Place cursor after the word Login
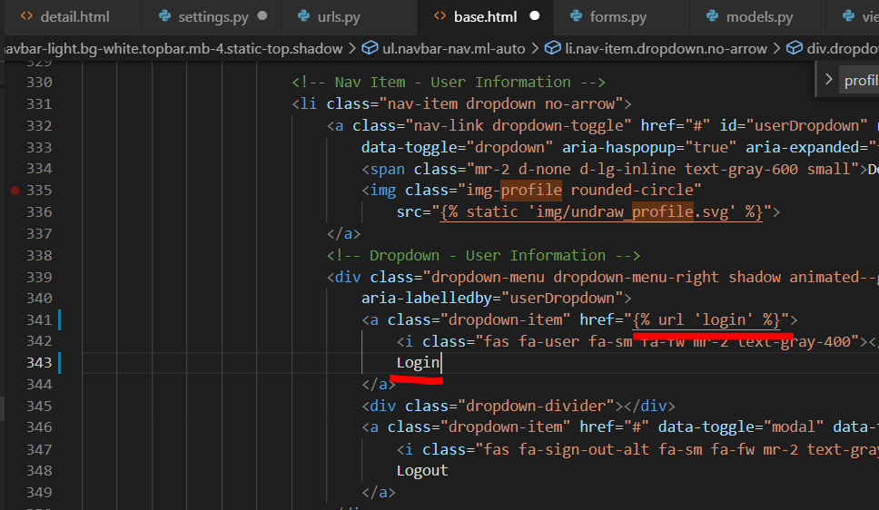The height and width of the screenshot is (510, 879). 441,363
